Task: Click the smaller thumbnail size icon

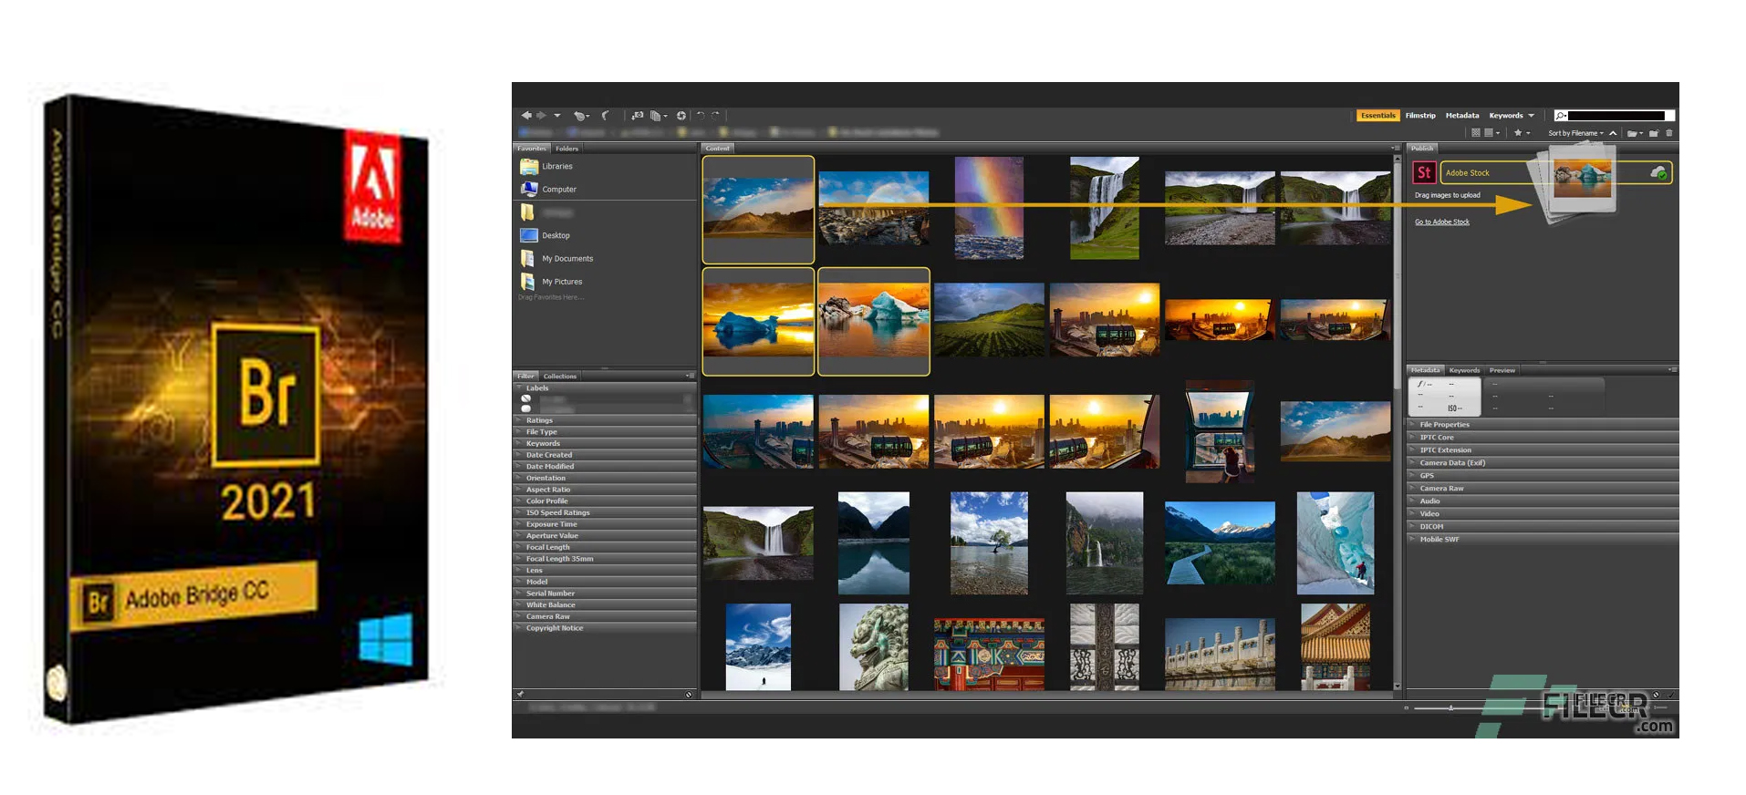Action: pyautogui.click(x=1407, y=707)
